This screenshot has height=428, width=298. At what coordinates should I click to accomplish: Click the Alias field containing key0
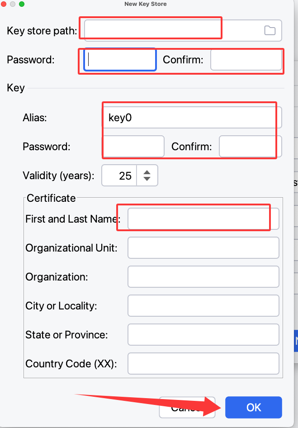pos(192,118)
